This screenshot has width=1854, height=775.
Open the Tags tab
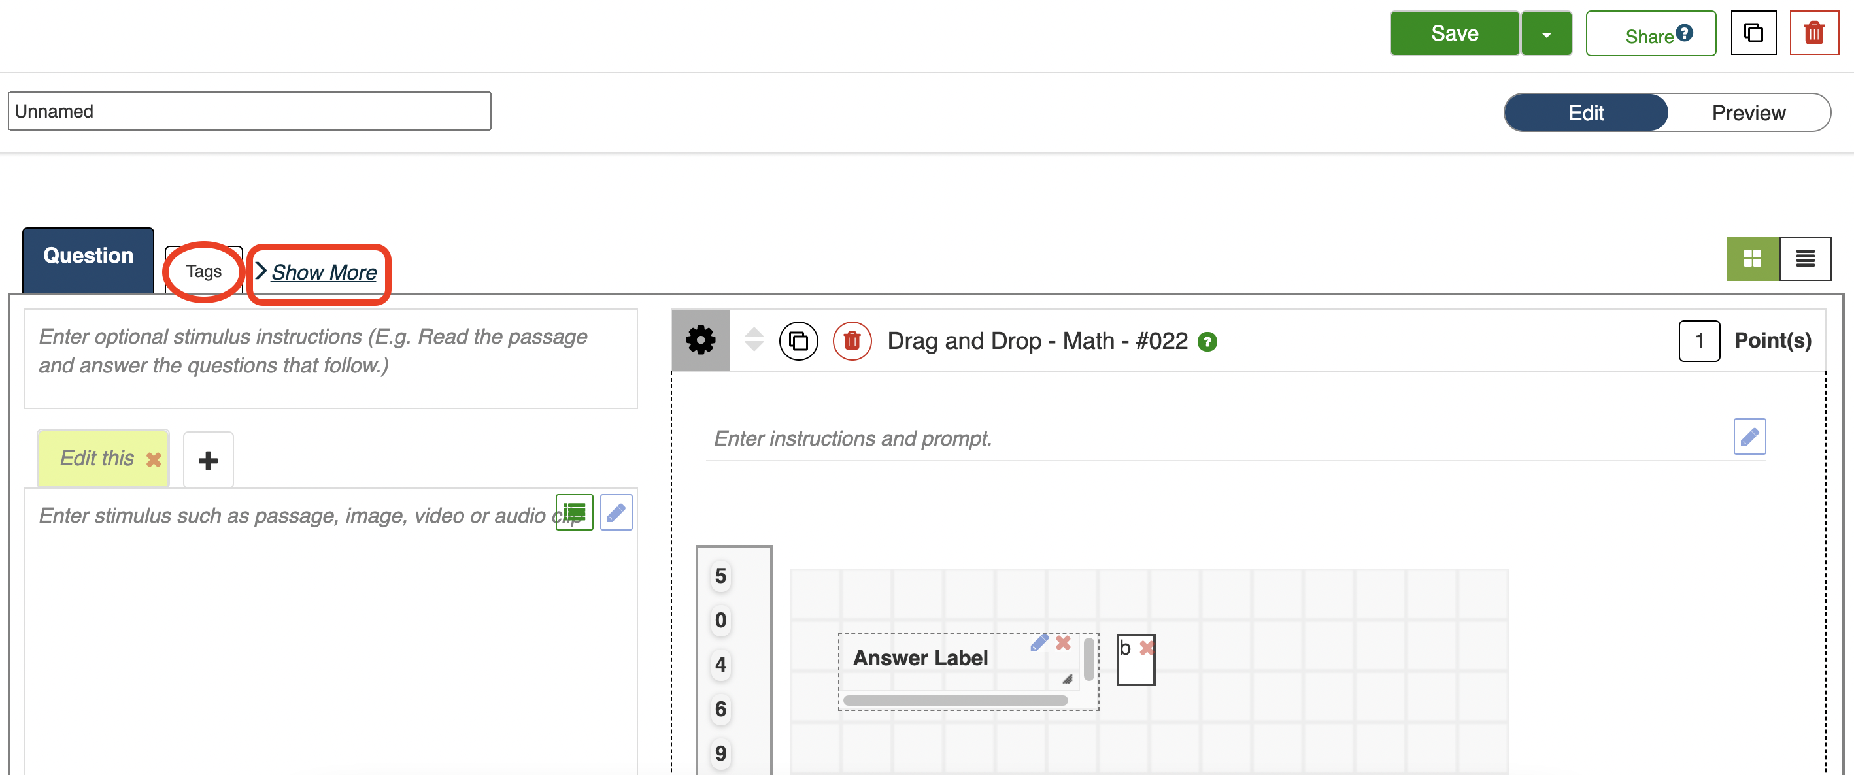pyautogui.click(x=204, y=271)
